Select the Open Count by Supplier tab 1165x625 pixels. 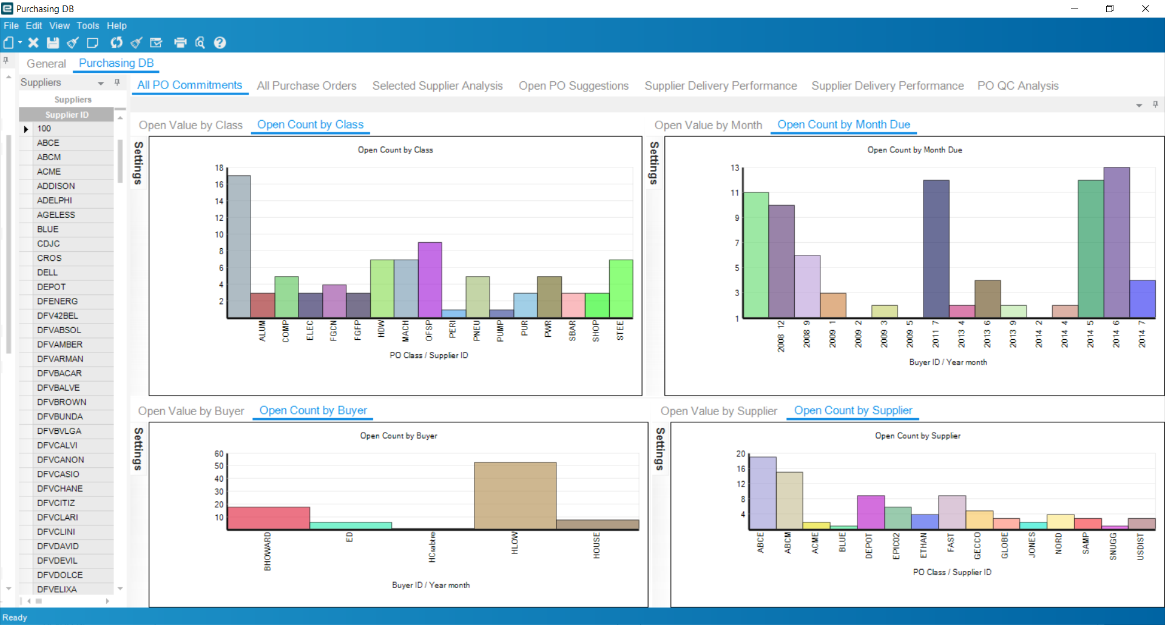pos(853,410)
